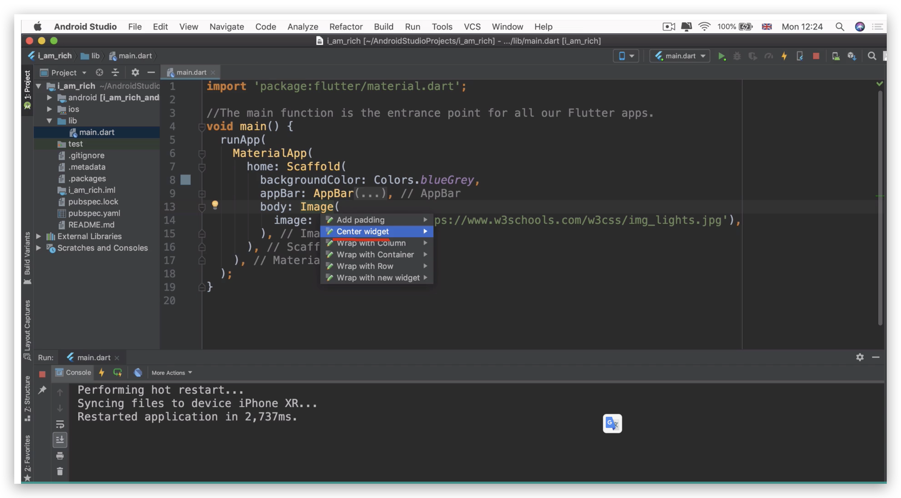901x498 pixels.
Task: Toggle the Pin Tab icon in Run panel
Action: pos(42,389)
